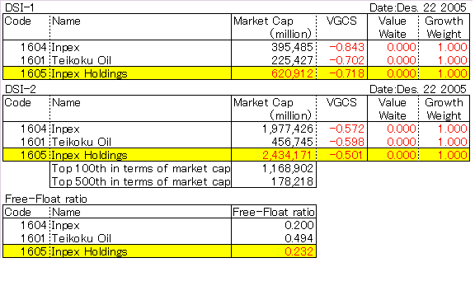Select highlighted free-float ratio 0.232 cell

pyautogui.click(x=274, y=251)
